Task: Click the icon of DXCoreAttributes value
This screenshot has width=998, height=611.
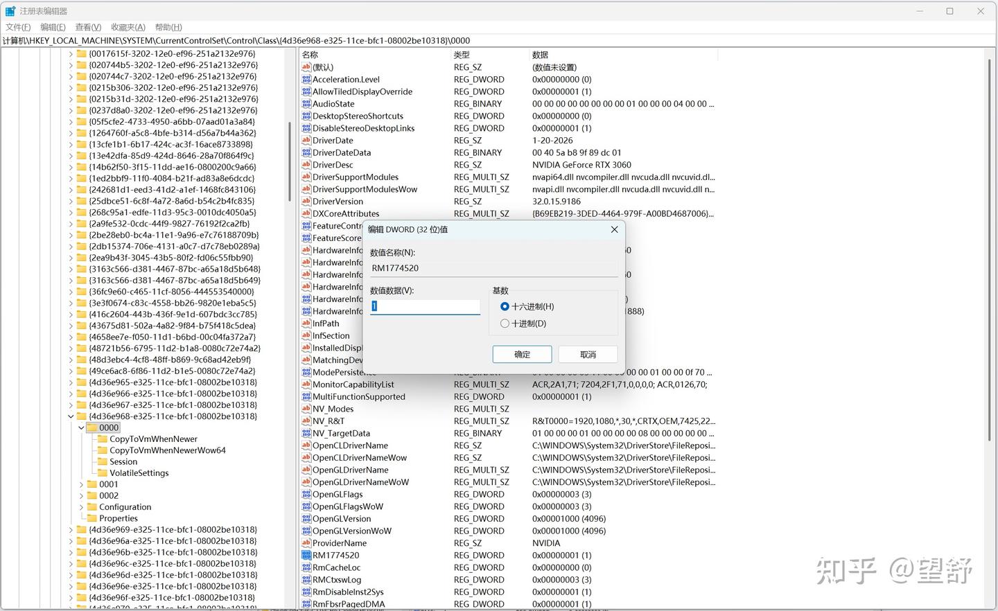Action: (306, 214)
